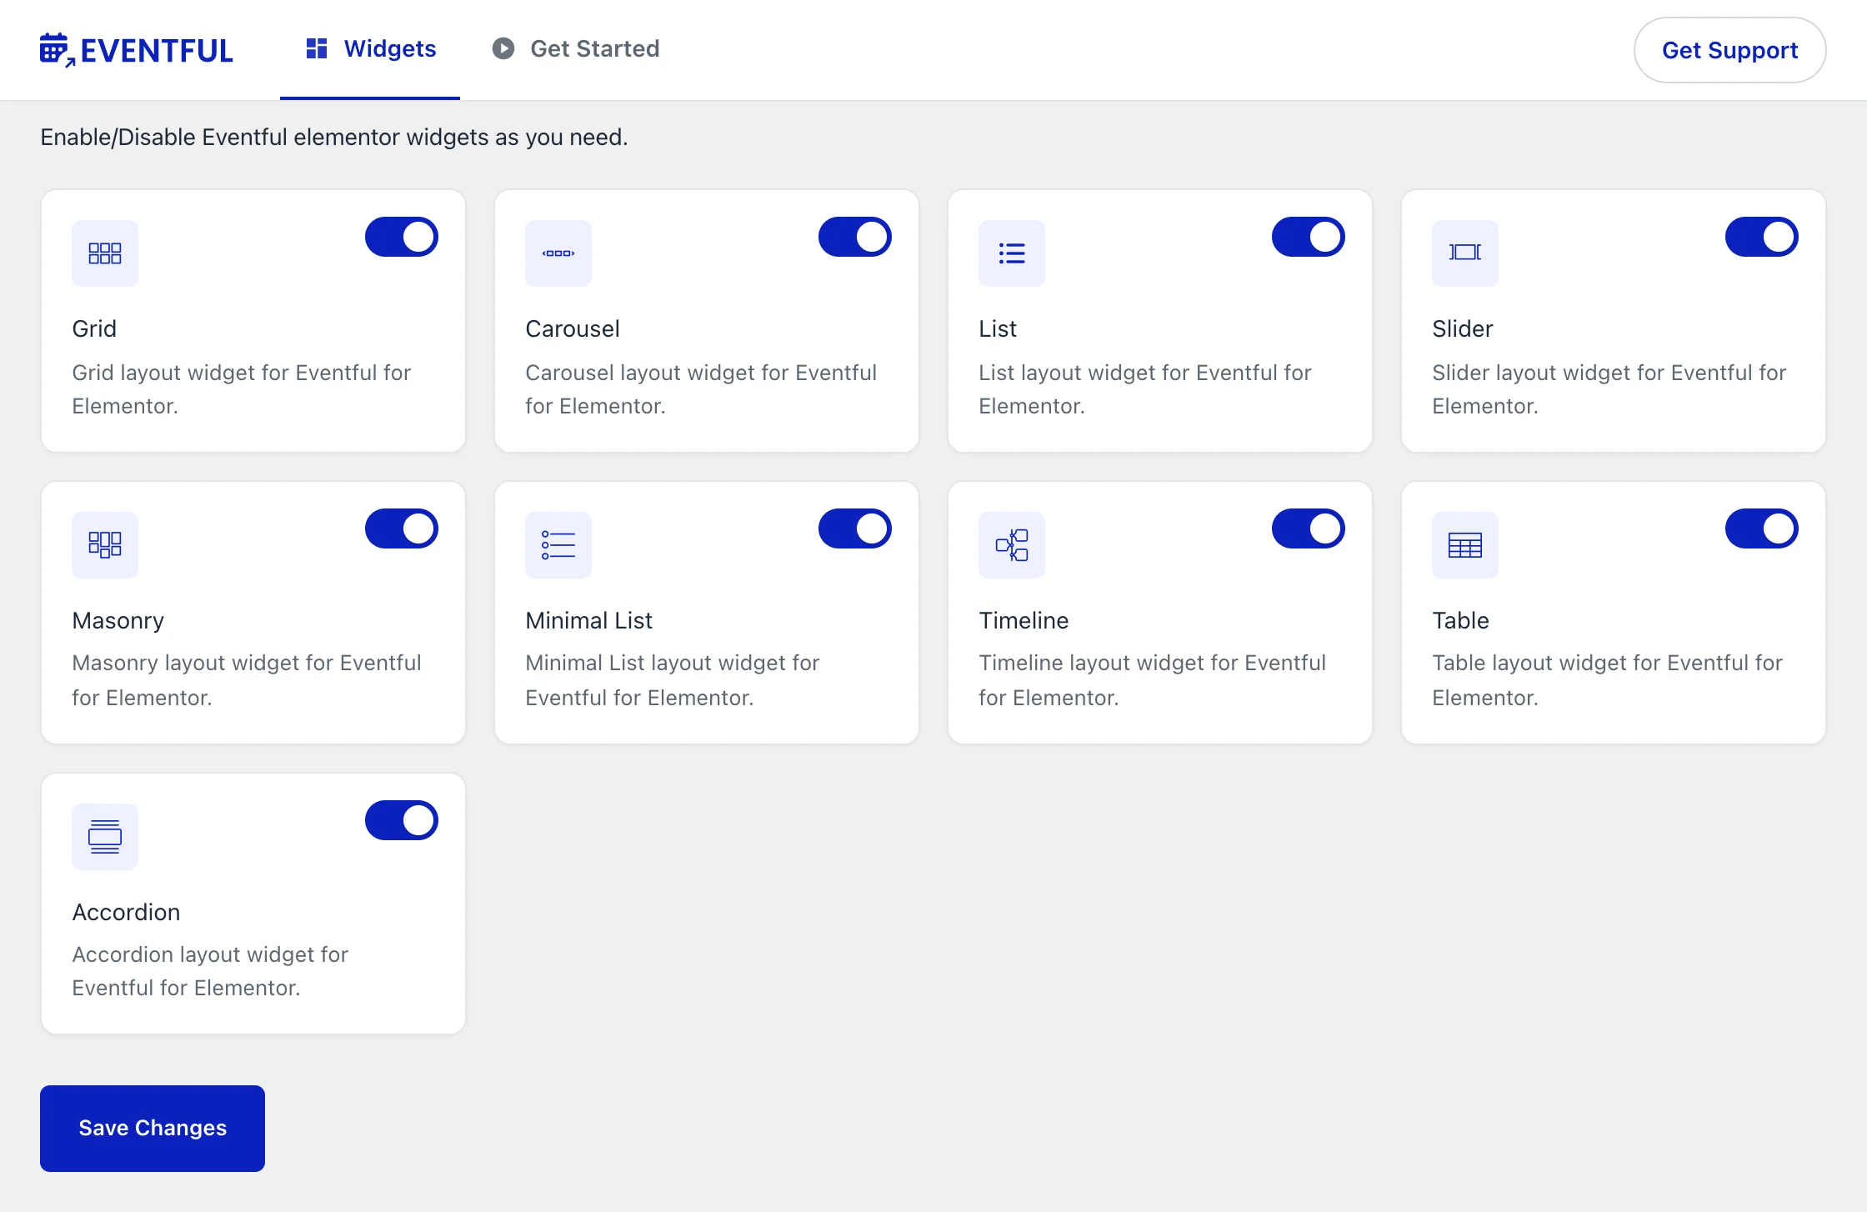Switch off the Accordion widget
Image resolution: width=1867 pixels, height=1212 pixels.
click(402, 820)
